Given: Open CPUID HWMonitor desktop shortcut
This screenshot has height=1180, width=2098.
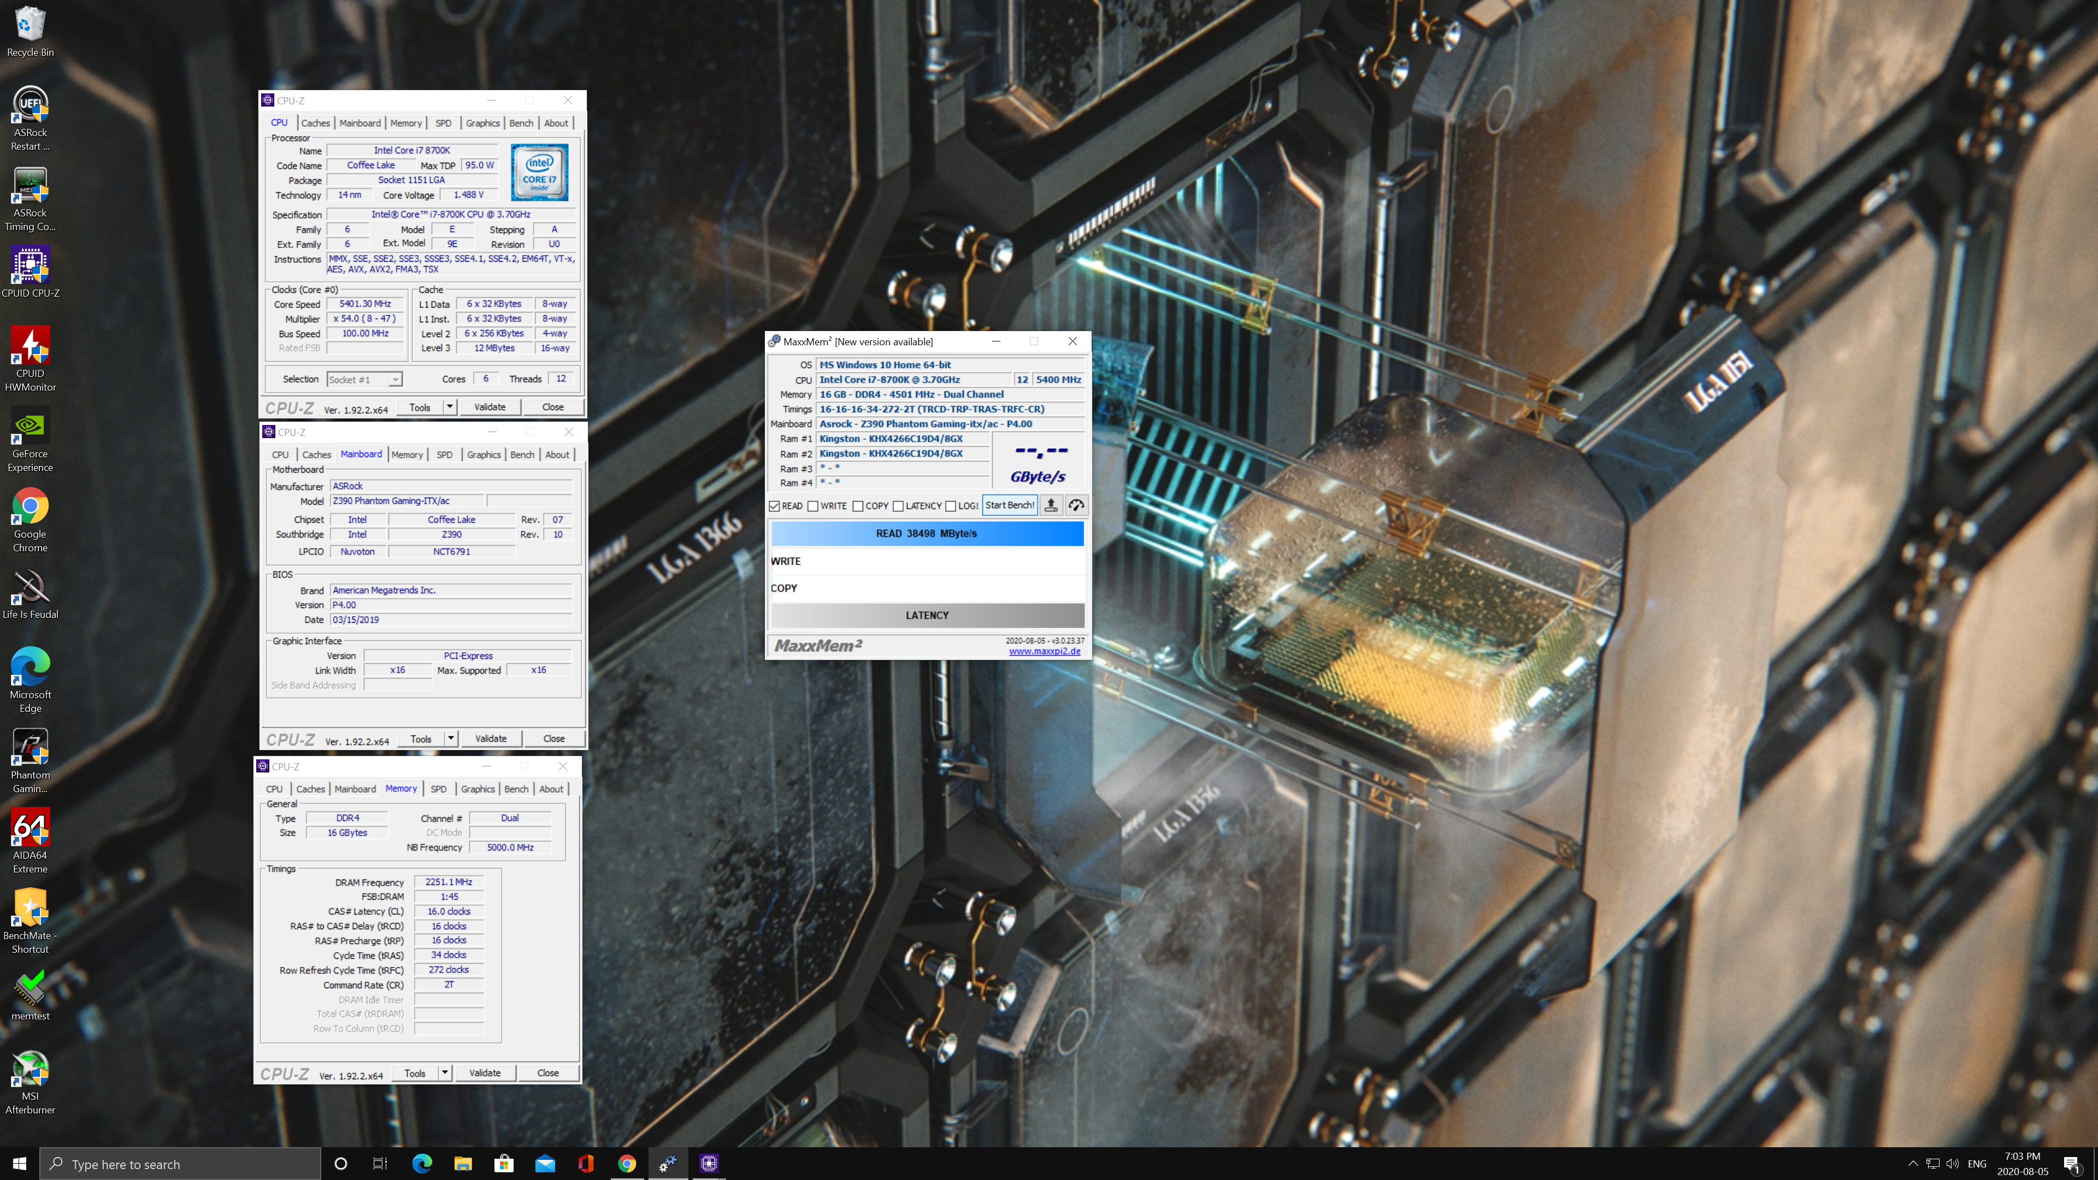Looking at the screenshot, I should 30,359.
